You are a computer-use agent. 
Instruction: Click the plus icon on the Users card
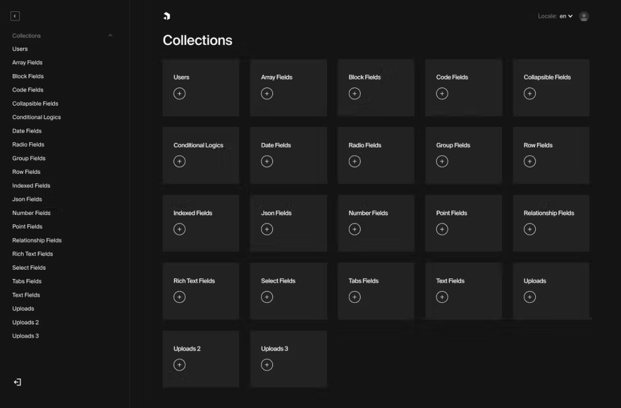(x=179, y=93)
